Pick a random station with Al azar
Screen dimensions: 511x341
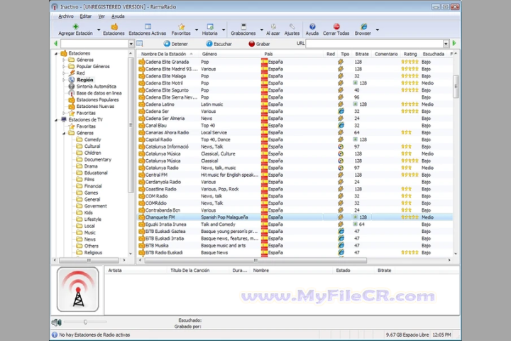pyautogui.click(x=273, y=29)
